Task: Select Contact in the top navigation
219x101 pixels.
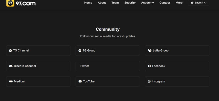Action: [165, 3]
